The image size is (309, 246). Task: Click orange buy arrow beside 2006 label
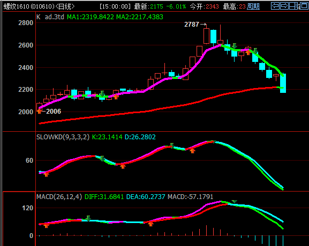pyautogui.click(x=40, y=111)
